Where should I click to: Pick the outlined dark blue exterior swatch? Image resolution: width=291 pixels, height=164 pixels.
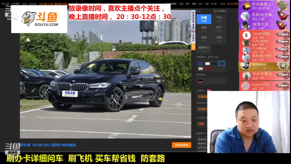(x=222, y=63)
